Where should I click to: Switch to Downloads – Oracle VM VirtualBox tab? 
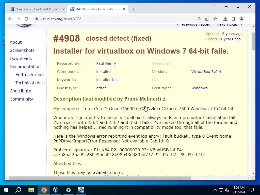37,9
